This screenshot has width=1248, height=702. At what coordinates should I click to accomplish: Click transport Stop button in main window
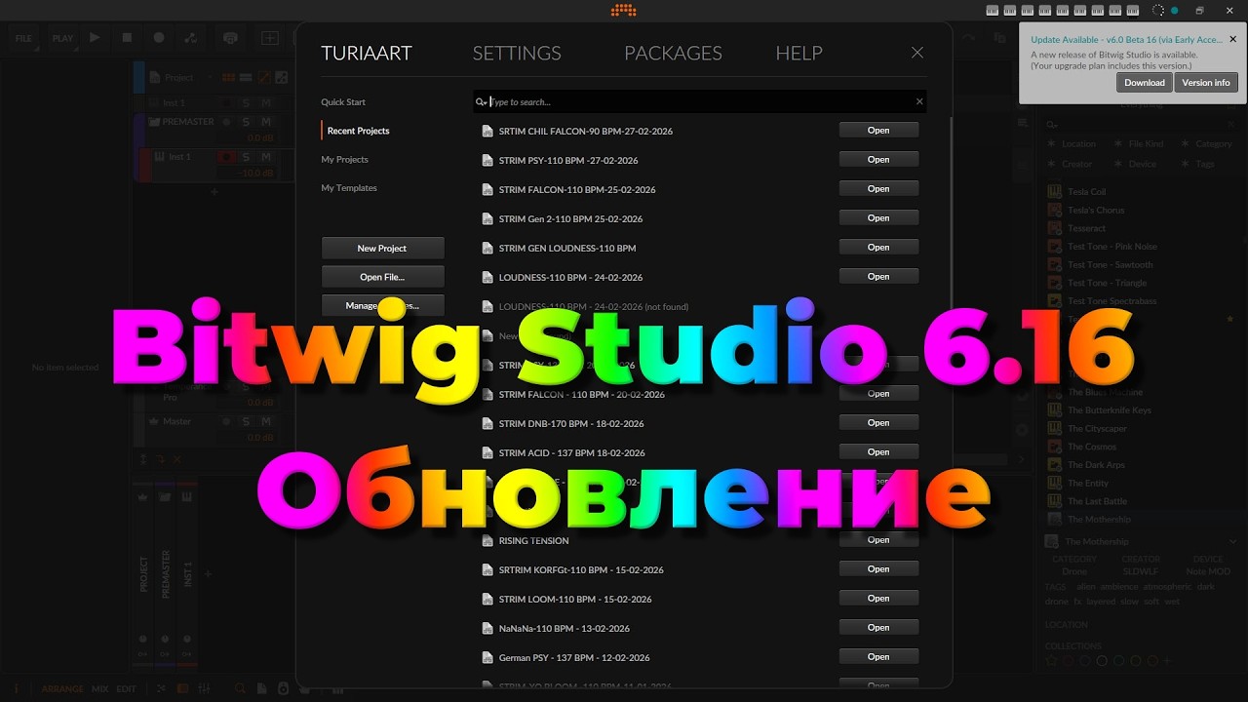pyautogui.click(x=127, y=38)
